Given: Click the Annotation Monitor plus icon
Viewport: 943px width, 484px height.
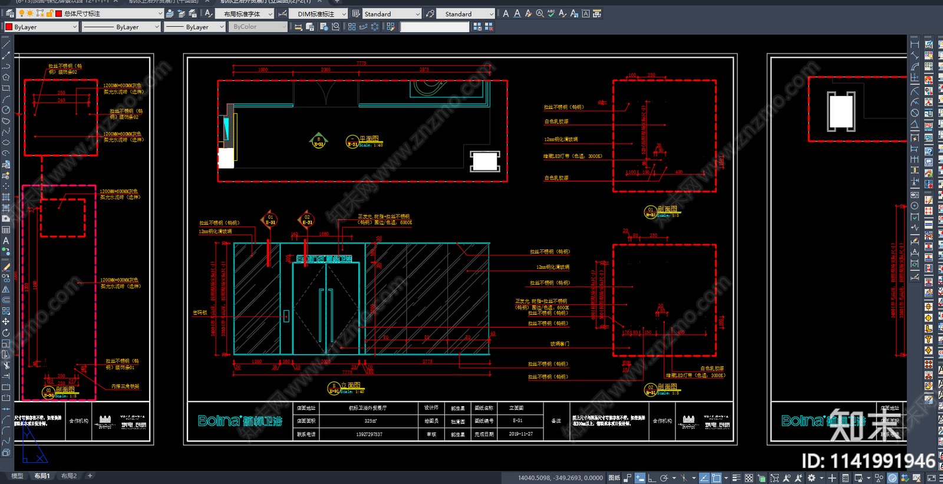Looking at the screenshot, I should pos(832,478).
